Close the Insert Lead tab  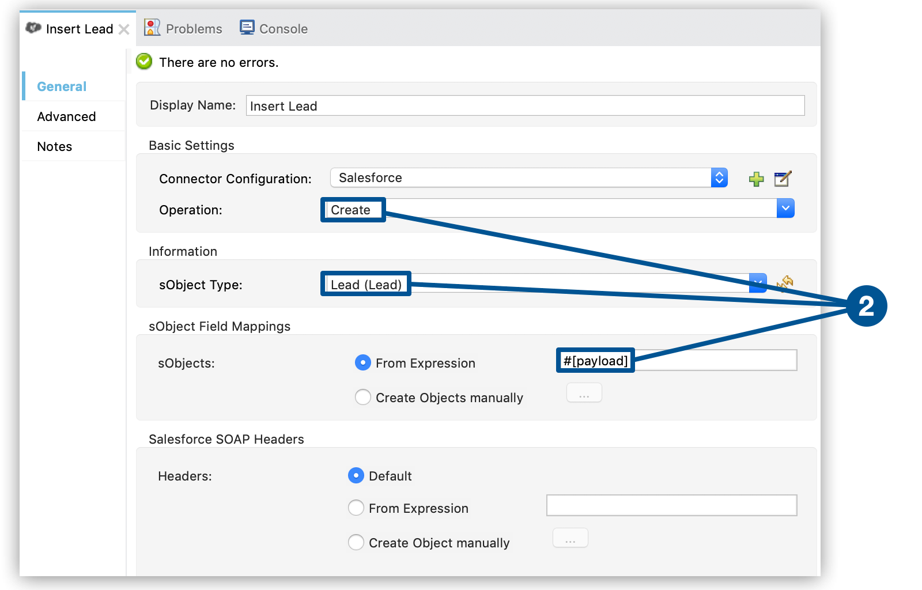coord(124,29)
